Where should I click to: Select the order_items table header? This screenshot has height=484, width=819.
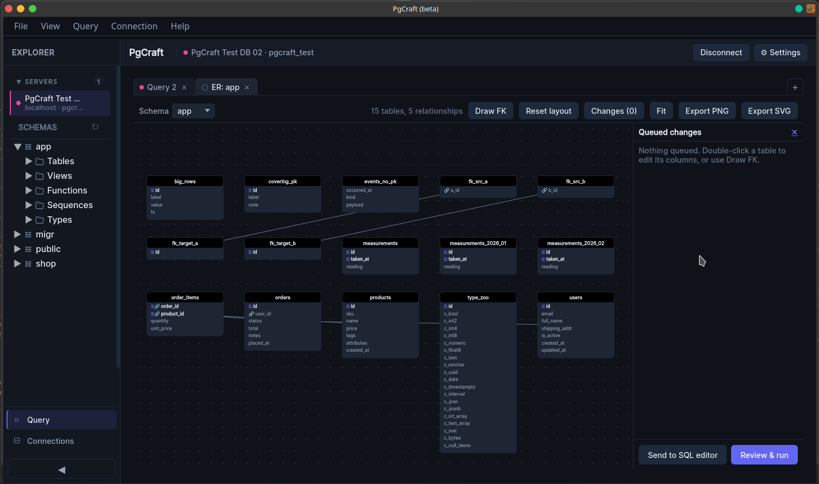point(185,298)
